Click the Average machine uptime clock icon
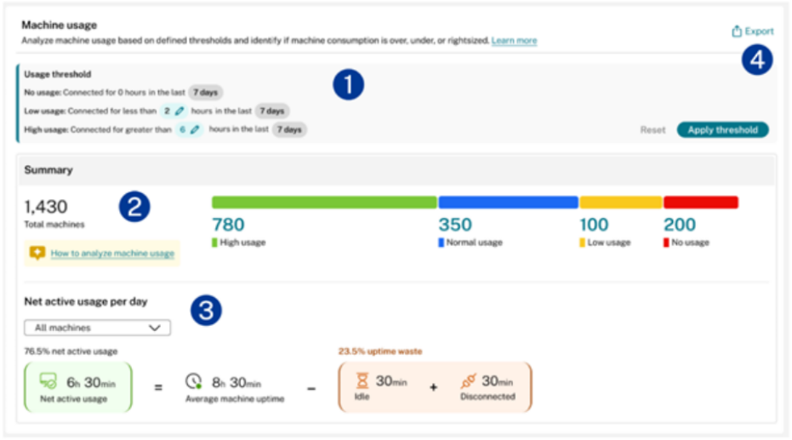This screenshot has height=440, width=792. (193, 383)
